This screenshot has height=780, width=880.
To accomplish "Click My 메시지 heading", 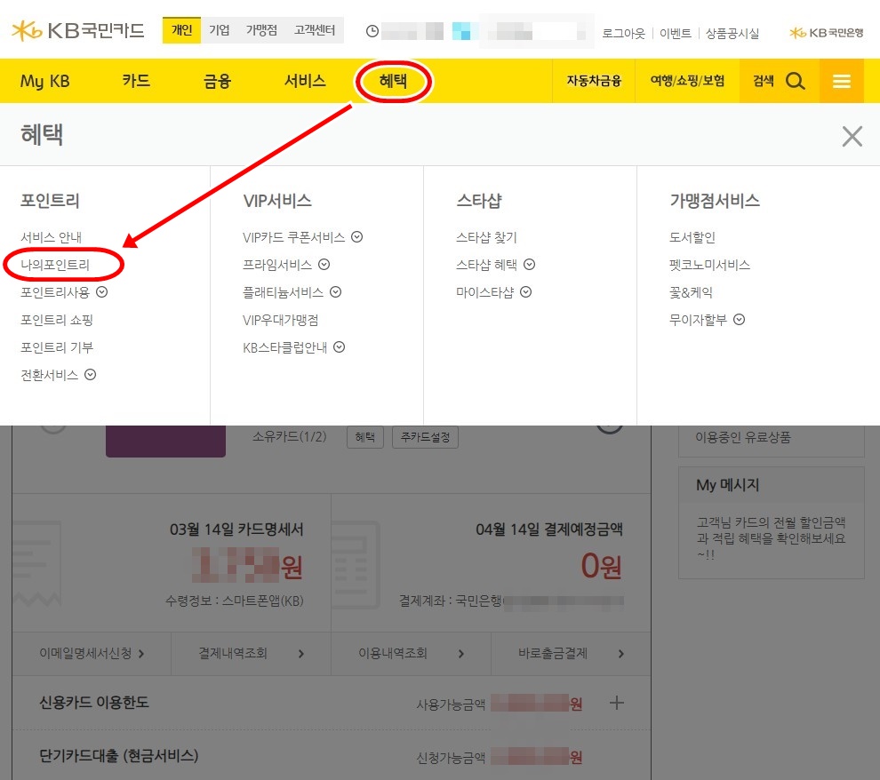I will click(727, 484).
